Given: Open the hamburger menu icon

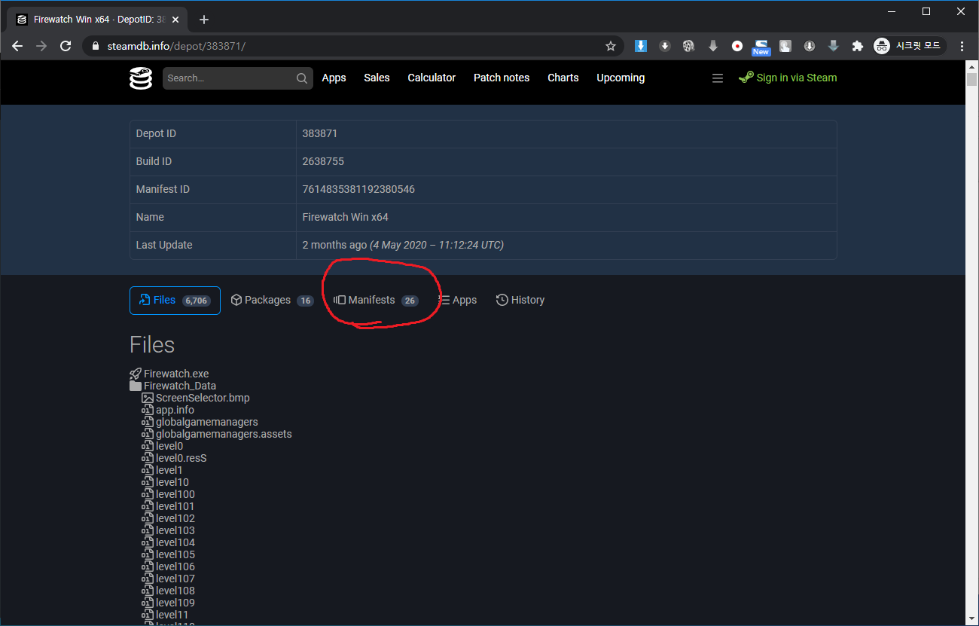Looking at the screenshot, I should (x=718, y=78).
